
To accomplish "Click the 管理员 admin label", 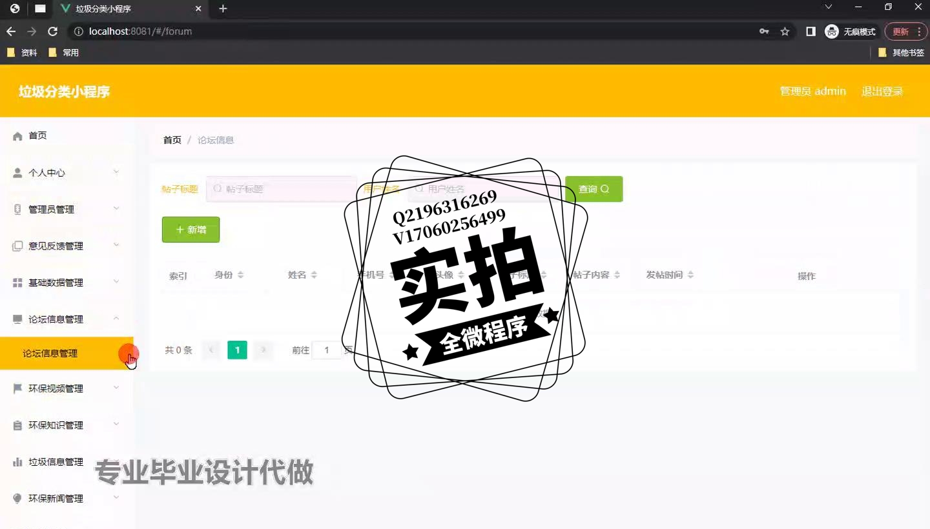I will coord(813,92).
